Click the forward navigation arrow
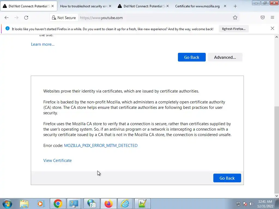279x209 pixels. 16,18
